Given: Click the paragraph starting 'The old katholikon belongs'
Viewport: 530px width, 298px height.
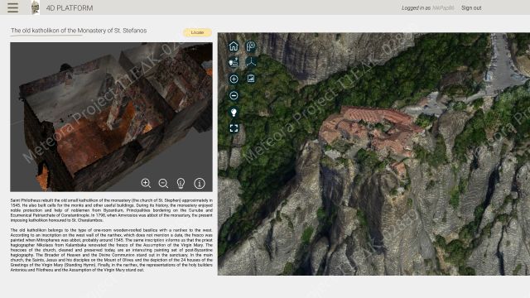Looking at the screenshot, I should 112,250.
